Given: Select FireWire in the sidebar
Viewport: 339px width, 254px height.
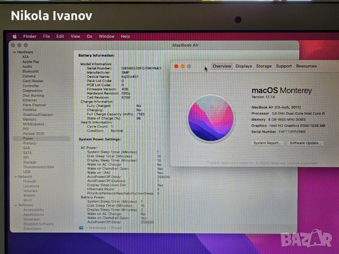Looking at the screenshot, I should click(x=30, y=110).
